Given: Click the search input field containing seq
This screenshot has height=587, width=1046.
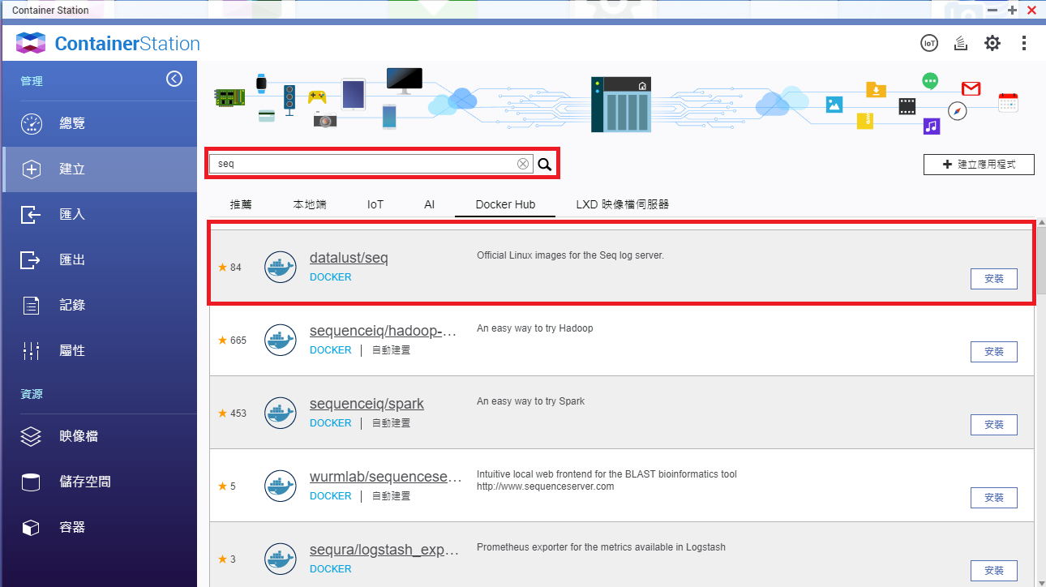Looking at the screenshot, I should tap(363, 164).
